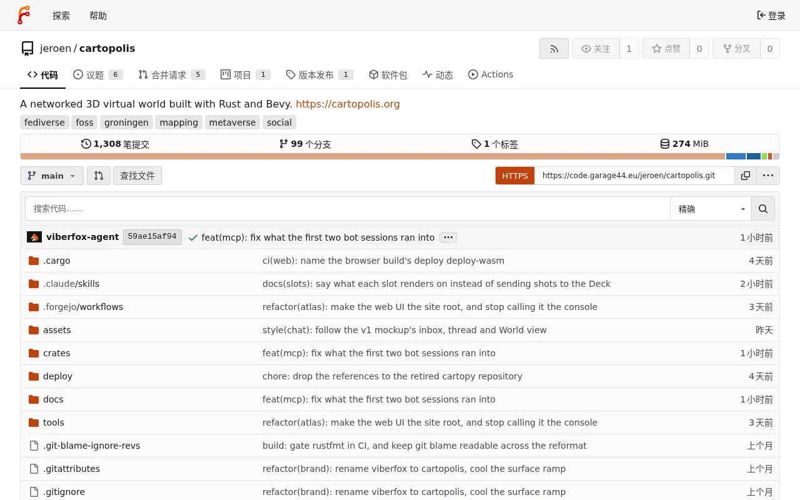Image resolution: width=800 pixels, height=500 pixels.
Task: View the 99 分支 branches link
Action: coord(305,144)
